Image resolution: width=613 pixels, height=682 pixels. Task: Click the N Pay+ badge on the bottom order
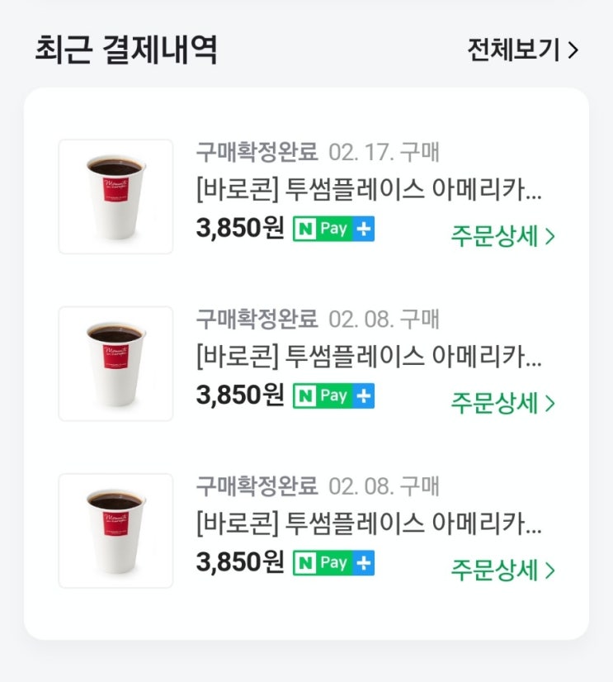tap(333, 563)
